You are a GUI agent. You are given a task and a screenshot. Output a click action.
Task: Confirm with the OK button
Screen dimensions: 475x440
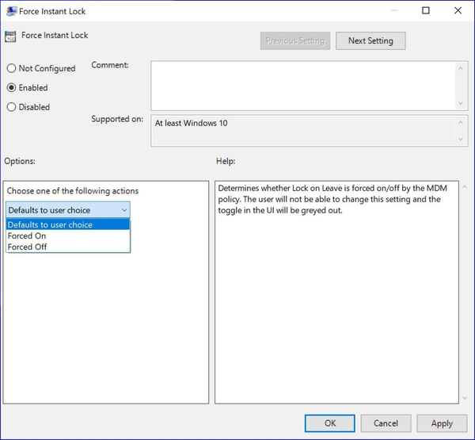pos(330,423)
